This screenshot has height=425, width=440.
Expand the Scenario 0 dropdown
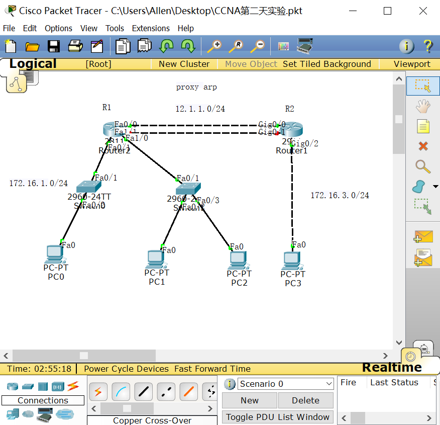pos(329,384)
